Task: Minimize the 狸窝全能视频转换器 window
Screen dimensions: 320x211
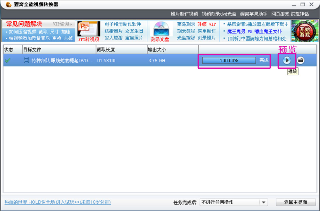Action: coord(294,5)
